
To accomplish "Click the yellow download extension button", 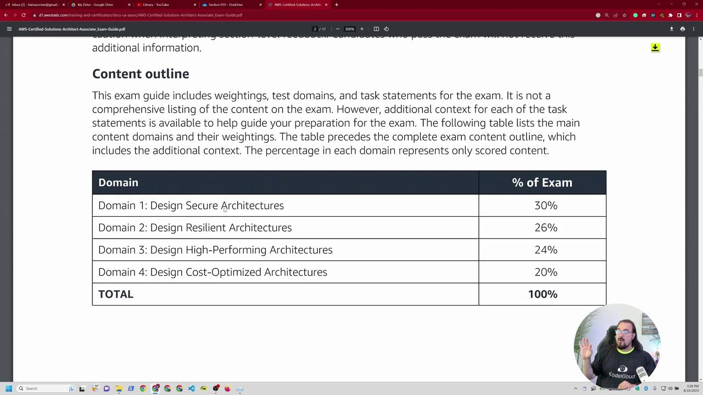I will pos(655,48).
